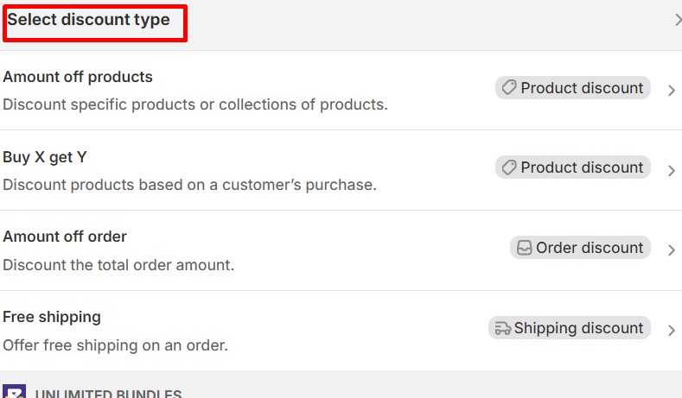Click the UNLIMITED BUNDLES section label
This screenshot has height=398, width=682.
(x=108, y=394)
